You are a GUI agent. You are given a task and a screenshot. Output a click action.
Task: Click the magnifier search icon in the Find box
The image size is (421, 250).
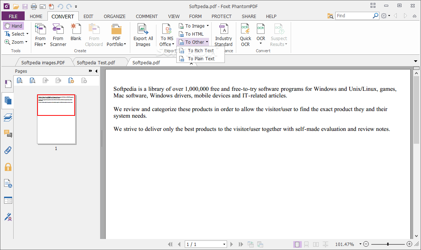tap(375, 16)
